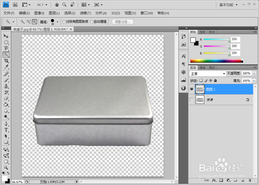Select the Zoom tool in toolbox
Screen dimensions: 259x185
click(x=6, y=168)
